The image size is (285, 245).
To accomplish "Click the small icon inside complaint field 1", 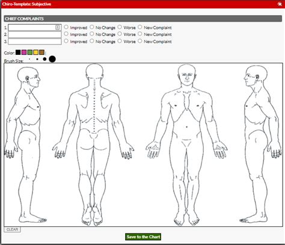I will [x=58, y=27].
